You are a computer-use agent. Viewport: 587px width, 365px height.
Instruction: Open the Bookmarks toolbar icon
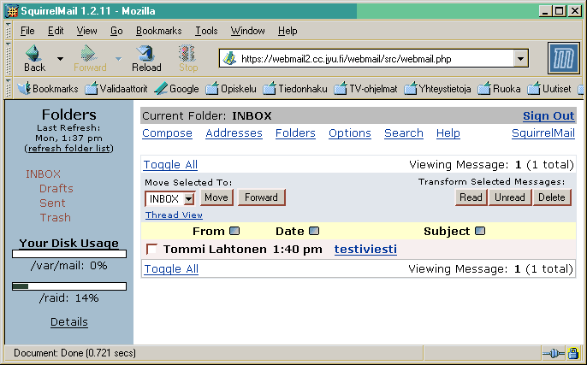click(24, 89)
